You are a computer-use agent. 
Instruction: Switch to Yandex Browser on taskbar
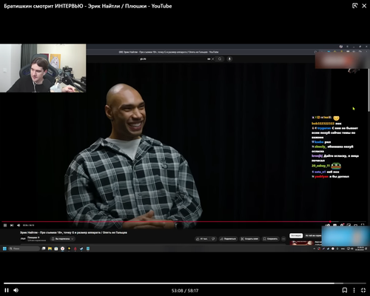(x=62, y=249)
